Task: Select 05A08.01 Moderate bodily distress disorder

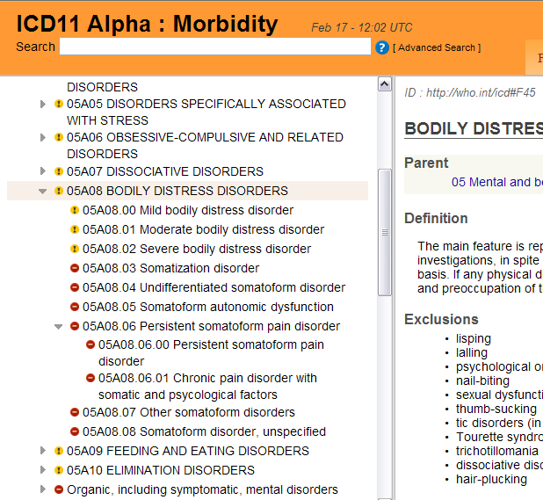Action: click(x=203, y=229)
